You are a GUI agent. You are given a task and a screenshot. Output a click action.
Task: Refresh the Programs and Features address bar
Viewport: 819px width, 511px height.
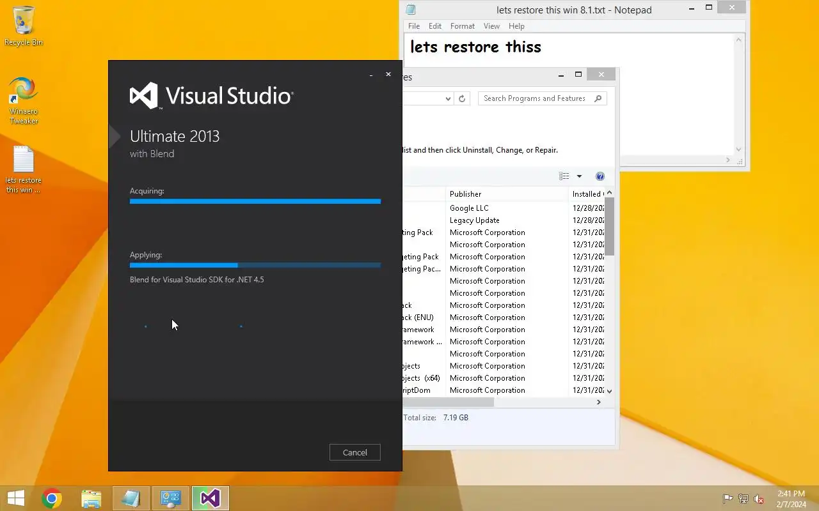(462, 98)
